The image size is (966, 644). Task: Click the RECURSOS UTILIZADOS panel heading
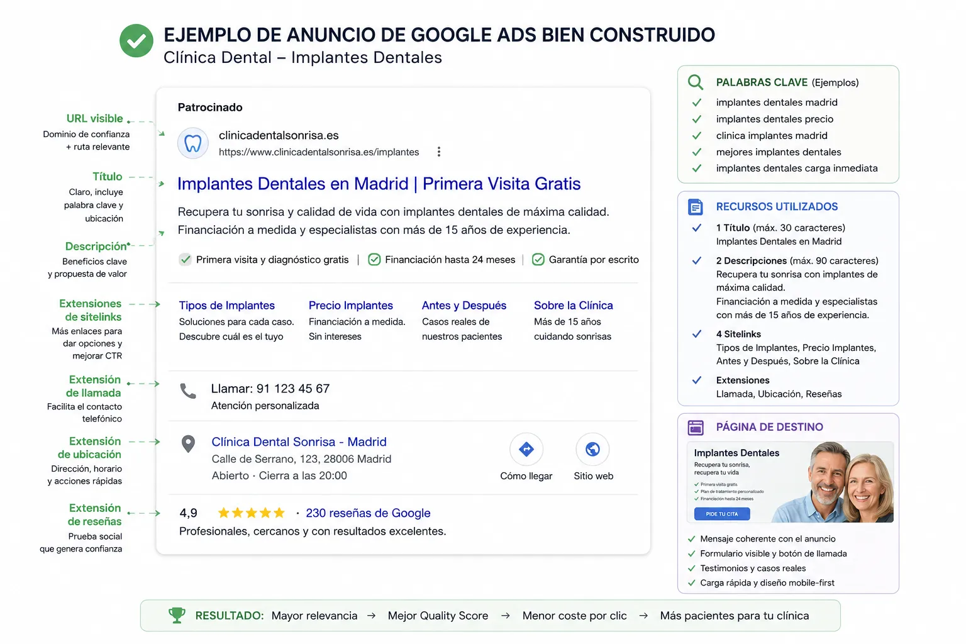777,206
